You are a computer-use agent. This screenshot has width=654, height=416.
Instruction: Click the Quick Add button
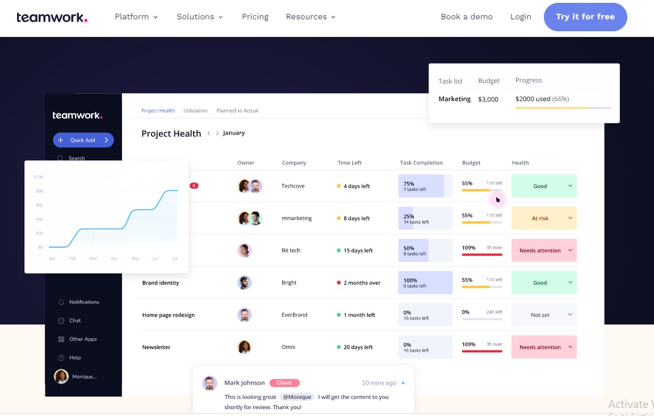click(83, 140)
